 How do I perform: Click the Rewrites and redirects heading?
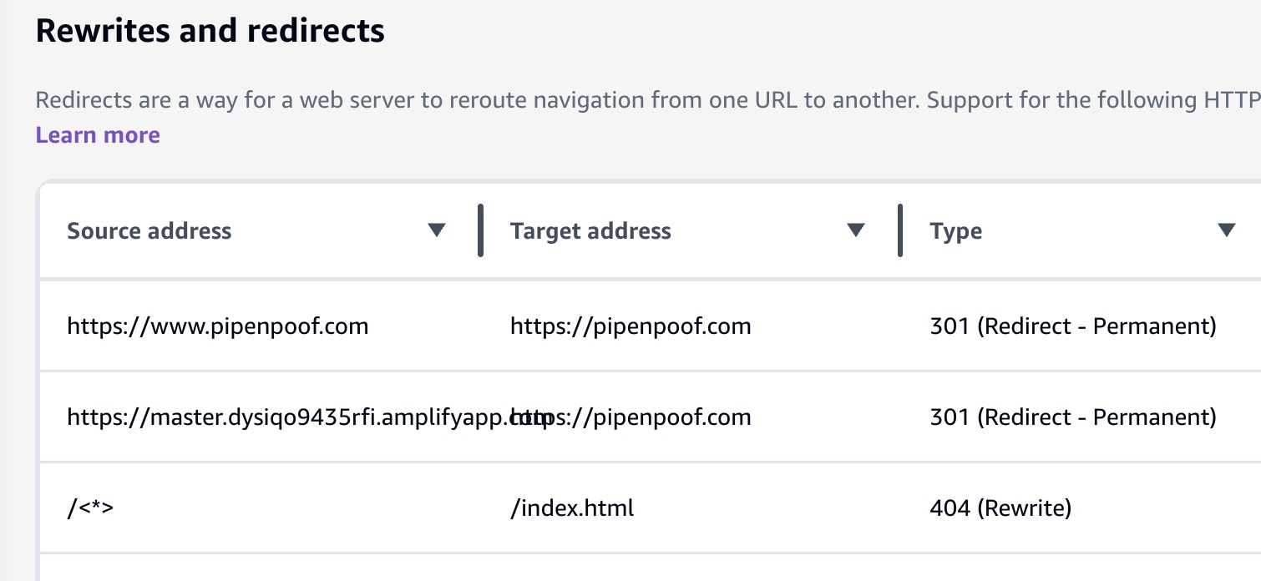point(210,31)
